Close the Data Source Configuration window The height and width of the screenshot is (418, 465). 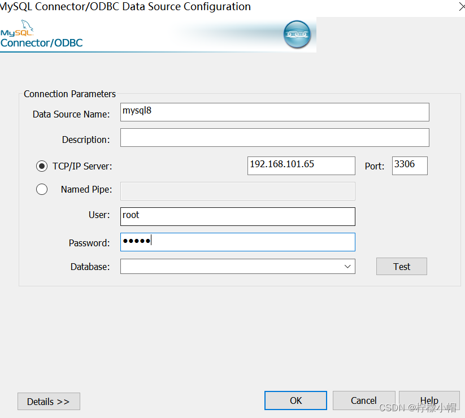(462, 7)
